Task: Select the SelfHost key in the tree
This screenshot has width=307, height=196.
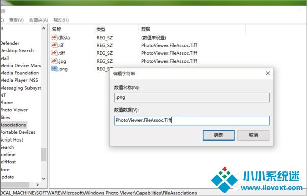Action: click(8, 162)
